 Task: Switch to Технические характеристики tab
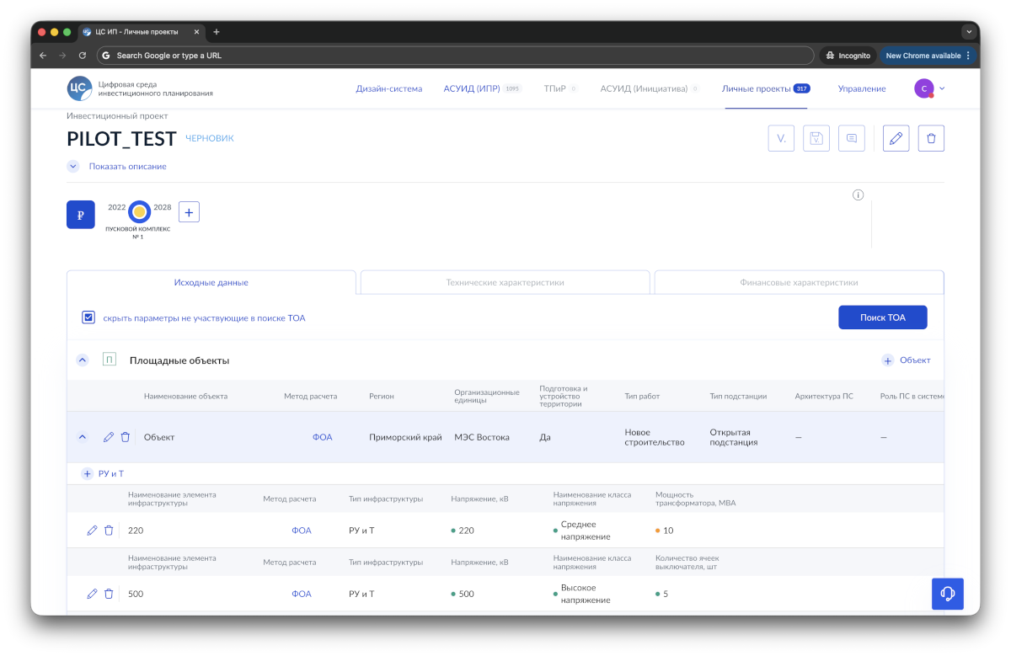pos(505,283)
